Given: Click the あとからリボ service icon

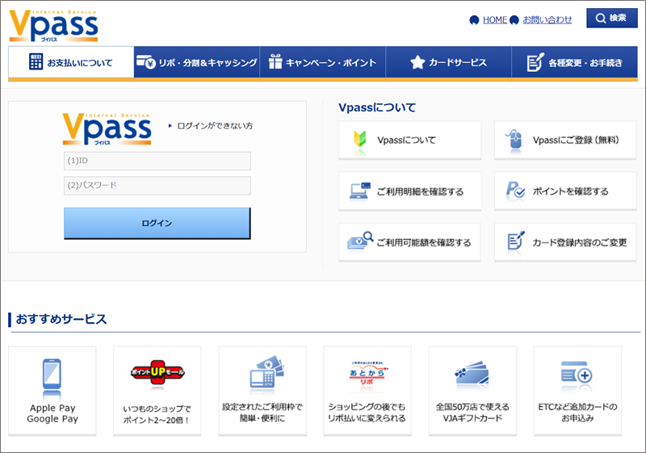Looking at the screenshot, I should [367, 374].
